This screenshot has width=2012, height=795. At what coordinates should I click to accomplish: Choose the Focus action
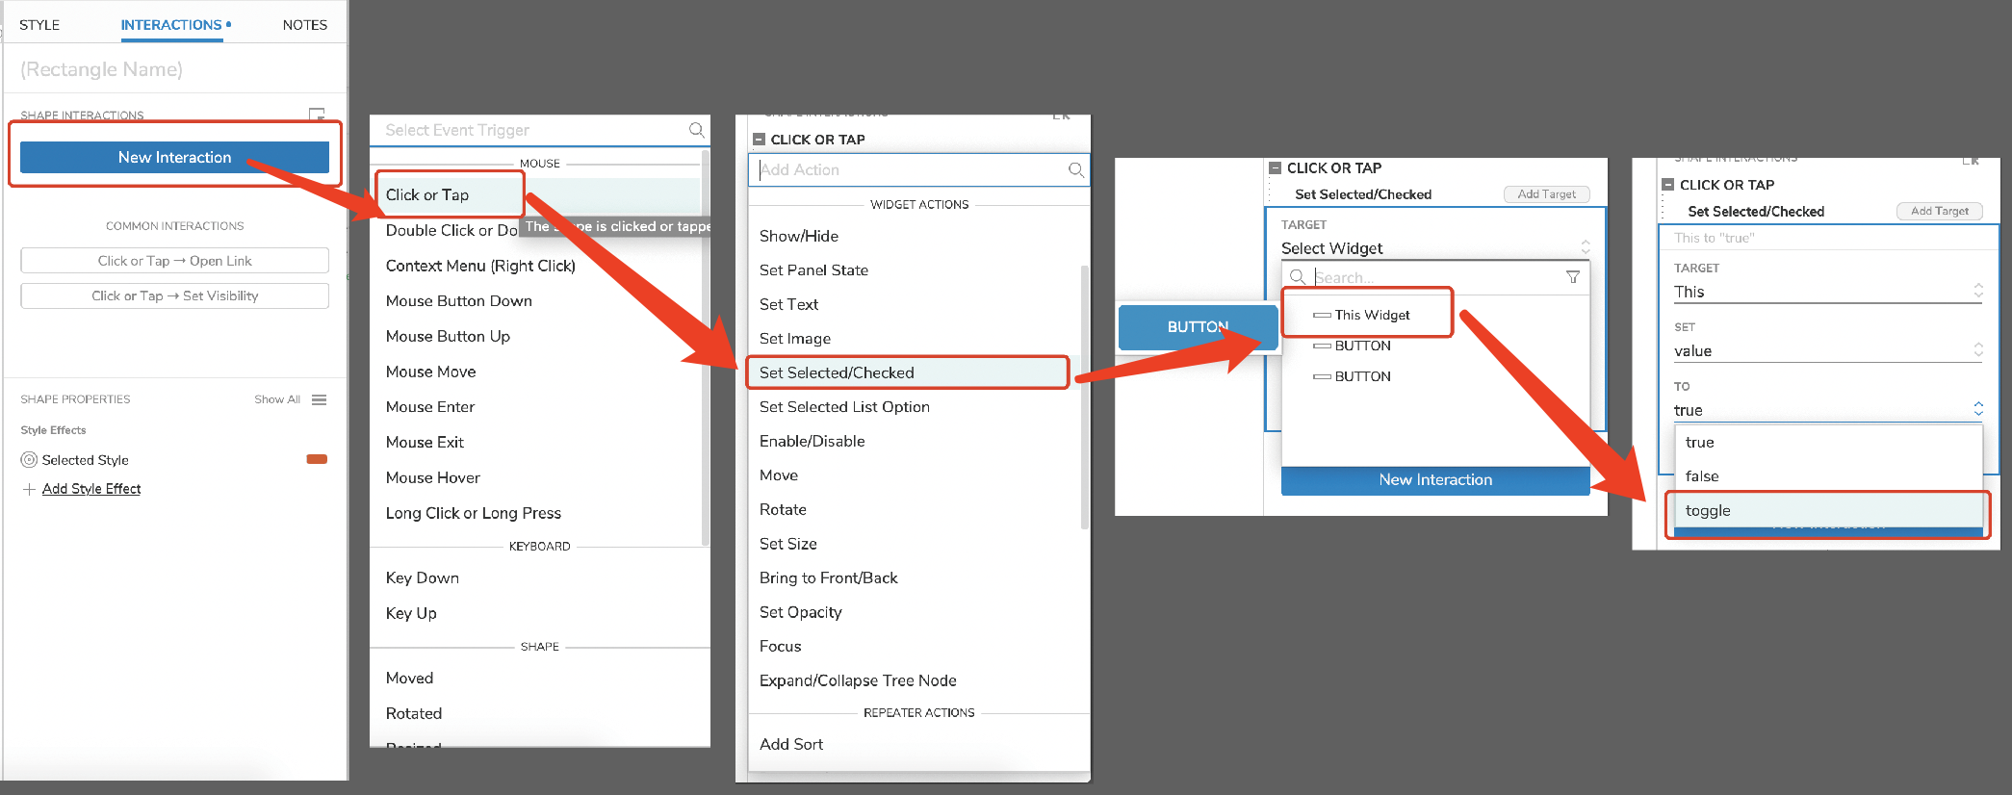(x=780, y=646)
